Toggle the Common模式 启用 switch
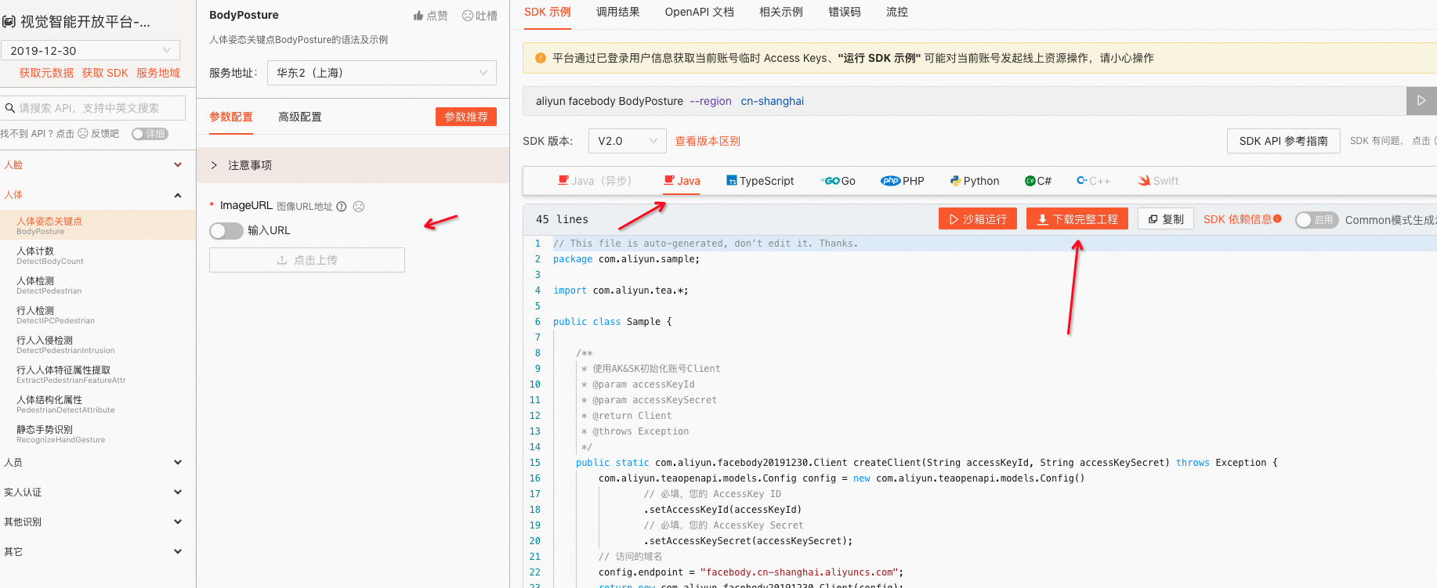Screen dimensions: 1437x588 tap(1316, 220)
